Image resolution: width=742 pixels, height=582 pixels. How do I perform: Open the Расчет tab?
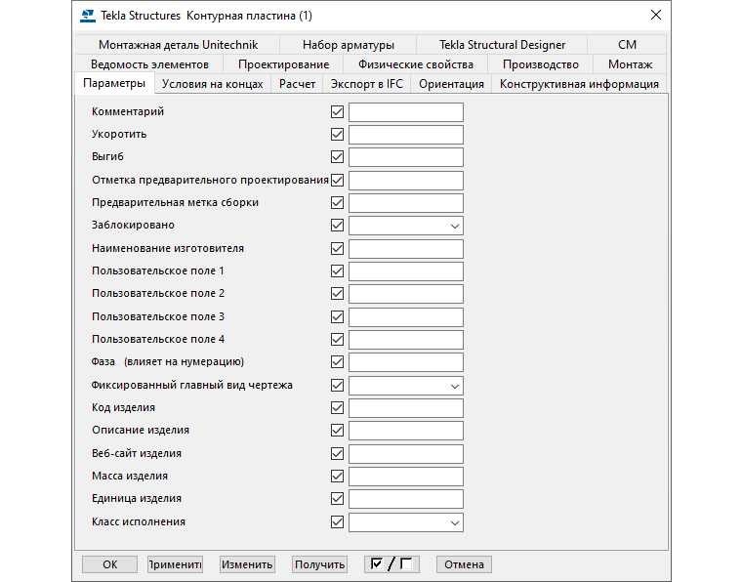[x=297, y=84]
